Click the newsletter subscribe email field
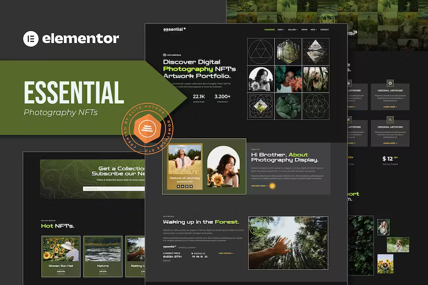The width and height of the screenshot is (428, 285). [114, 189]
